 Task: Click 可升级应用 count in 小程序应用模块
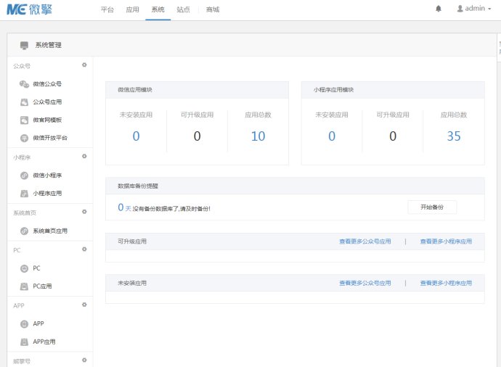pos(393,136)
